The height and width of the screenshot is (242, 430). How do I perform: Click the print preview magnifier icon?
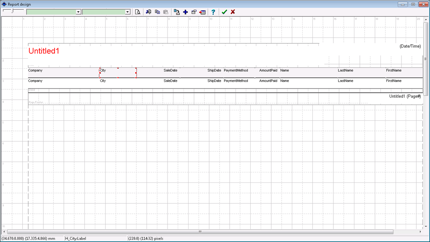137,12
